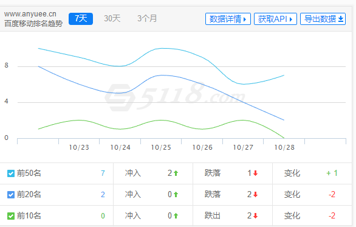Open 数据详情 details button
The image size is (356, 227).
click(x=228, y=19)
